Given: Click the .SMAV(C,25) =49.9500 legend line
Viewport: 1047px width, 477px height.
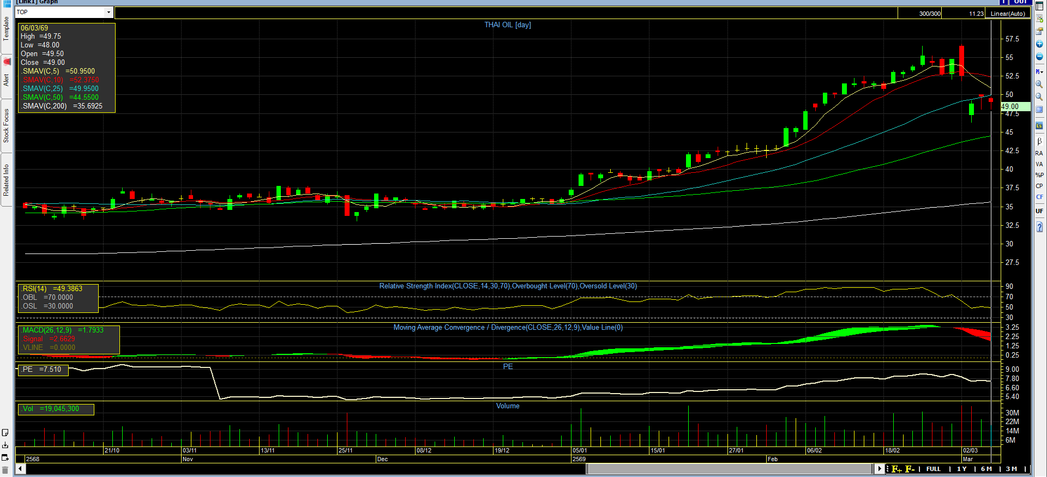Looking at the screenshot, I should click(60, 89).
